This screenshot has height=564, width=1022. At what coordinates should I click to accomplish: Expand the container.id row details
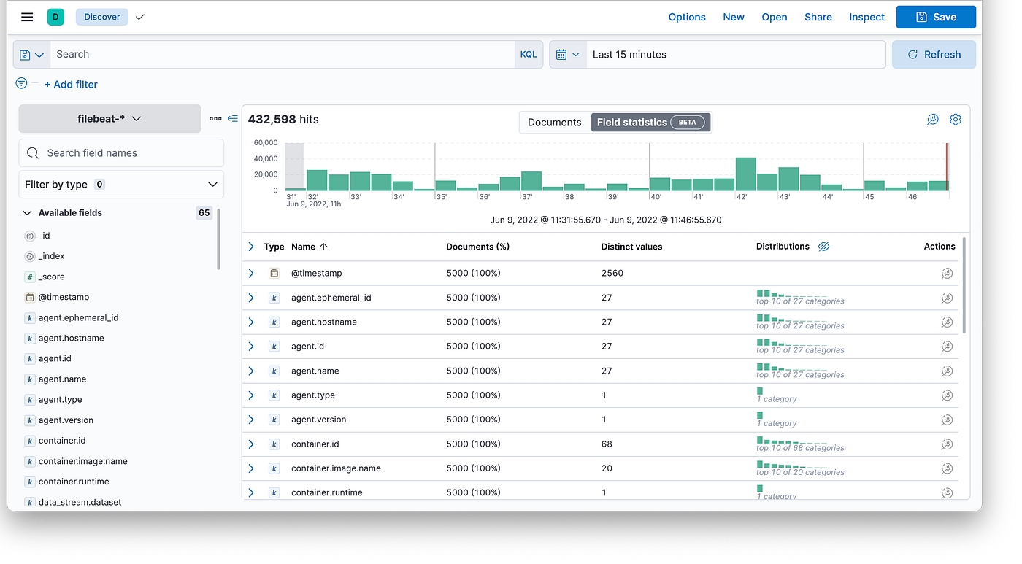(x=251, y=444)
